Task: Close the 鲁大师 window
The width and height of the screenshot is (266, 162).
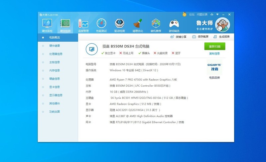Action: pos(229,15)
